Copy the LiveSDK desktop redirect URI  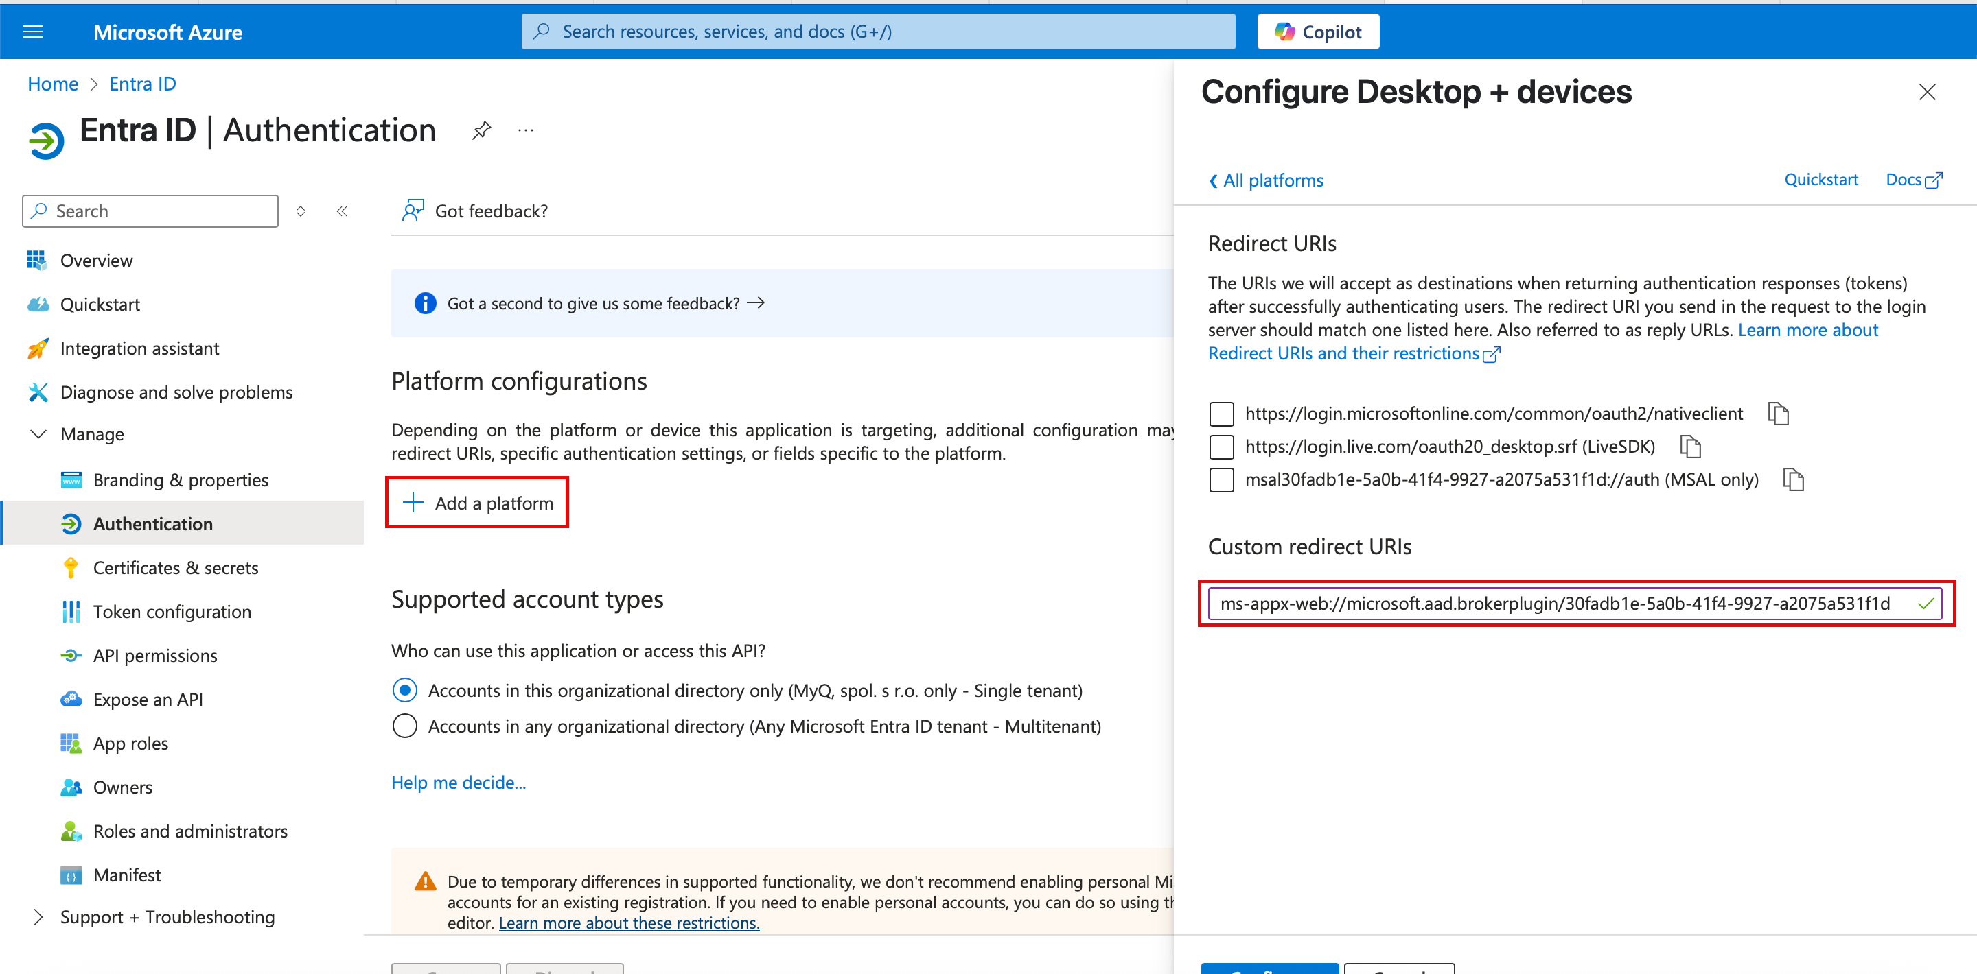point(1690,447)
